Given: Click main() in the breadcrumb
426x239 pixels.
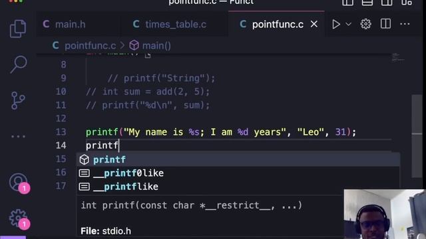Looking at the screenshot, I should (156, 46).
